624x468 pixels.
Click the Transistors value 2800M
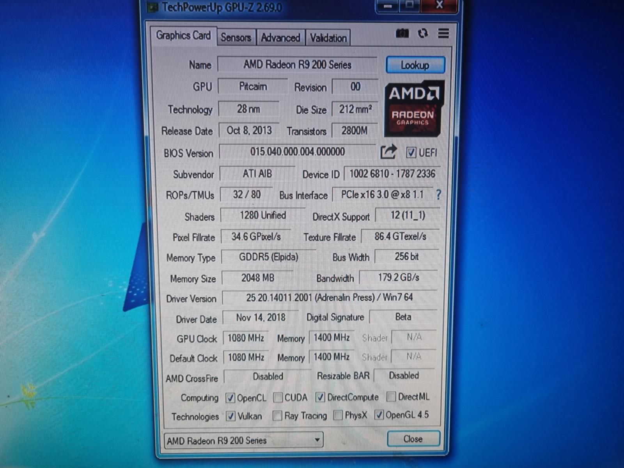[355, 131]
